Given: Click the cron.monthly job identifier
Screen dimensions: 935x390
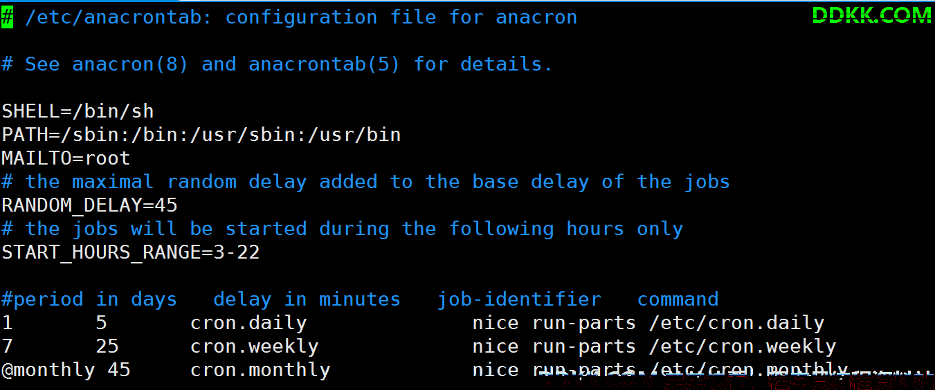Looking at the screenshot, I should (x=260, y=370).
